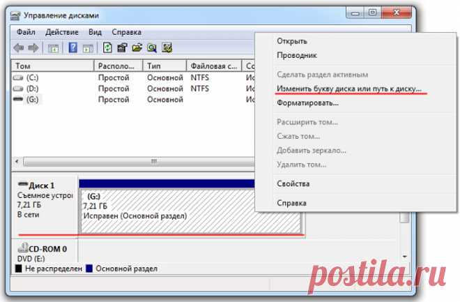Screen dimensions: 460x302
Task: Click the Сделать раздел активным entry
Action: point(323,75)
